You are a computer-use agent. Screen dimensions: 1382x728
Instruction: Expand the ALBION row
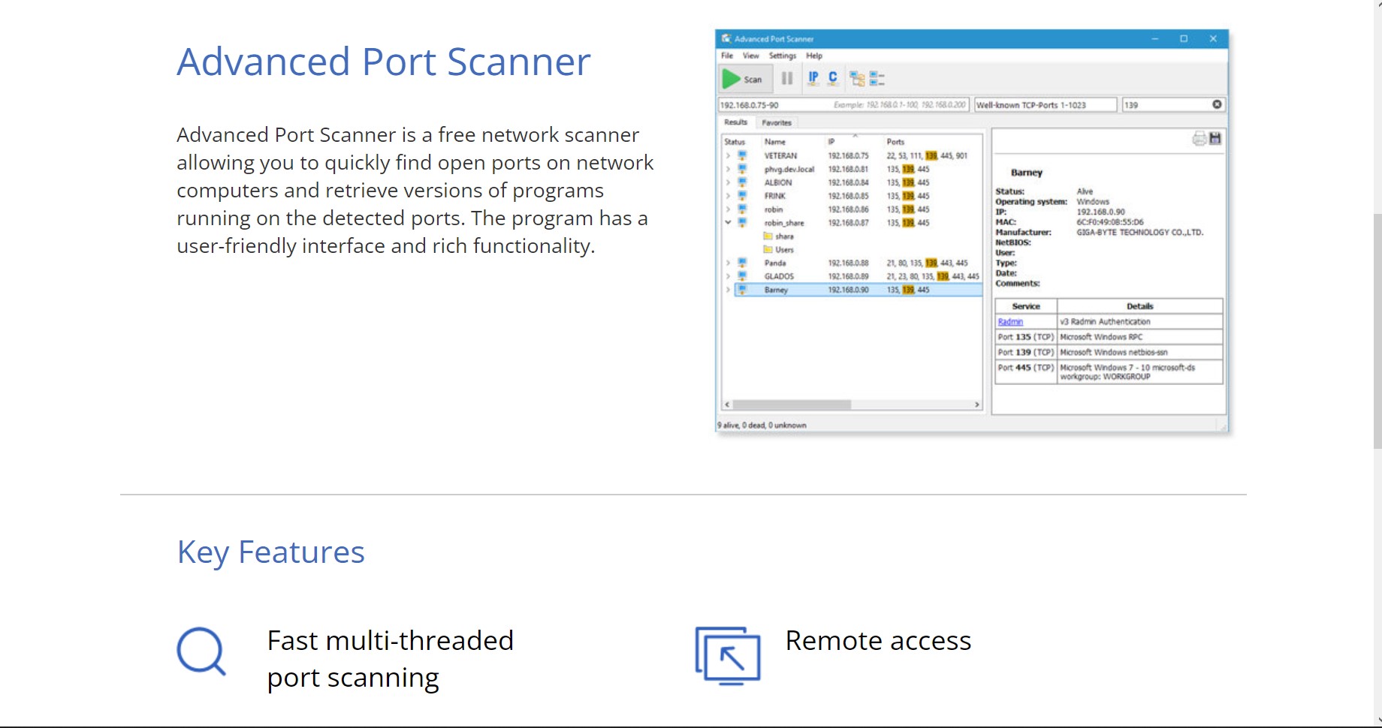[x=728, y=182]
